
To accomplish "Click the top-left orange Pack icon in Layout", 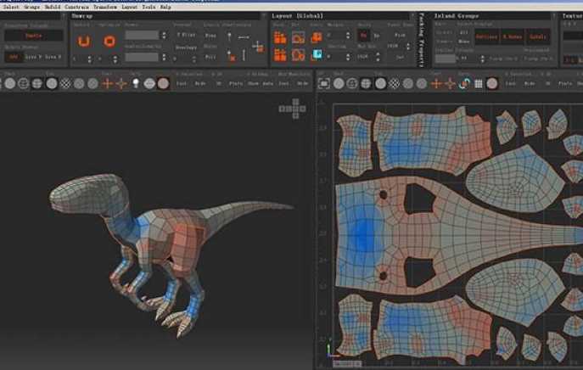I will click(x=280, y=37).
